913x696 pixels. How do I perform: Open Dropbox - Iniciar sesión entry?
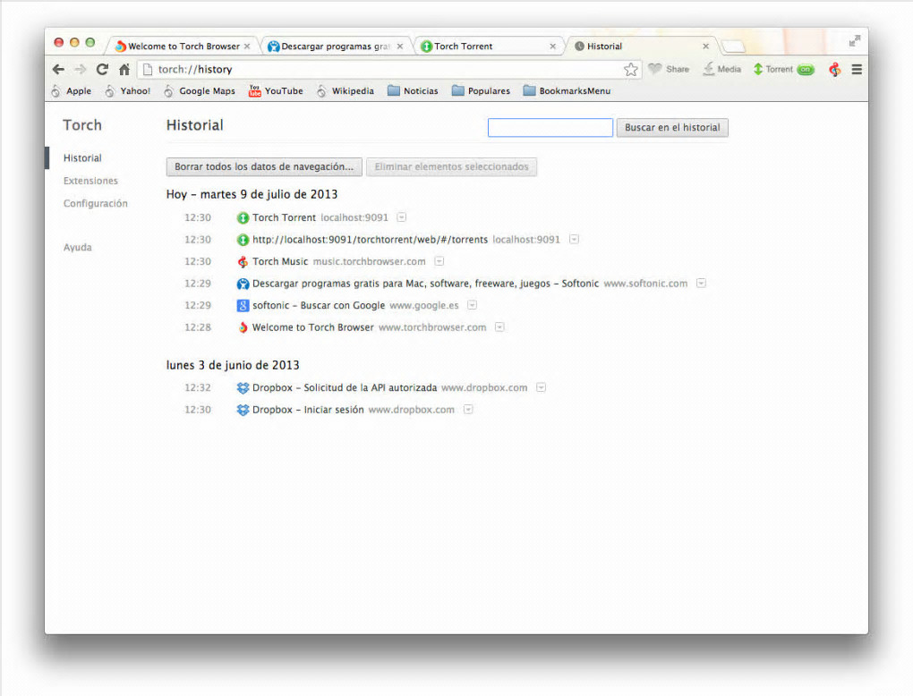tap(308, 410)
